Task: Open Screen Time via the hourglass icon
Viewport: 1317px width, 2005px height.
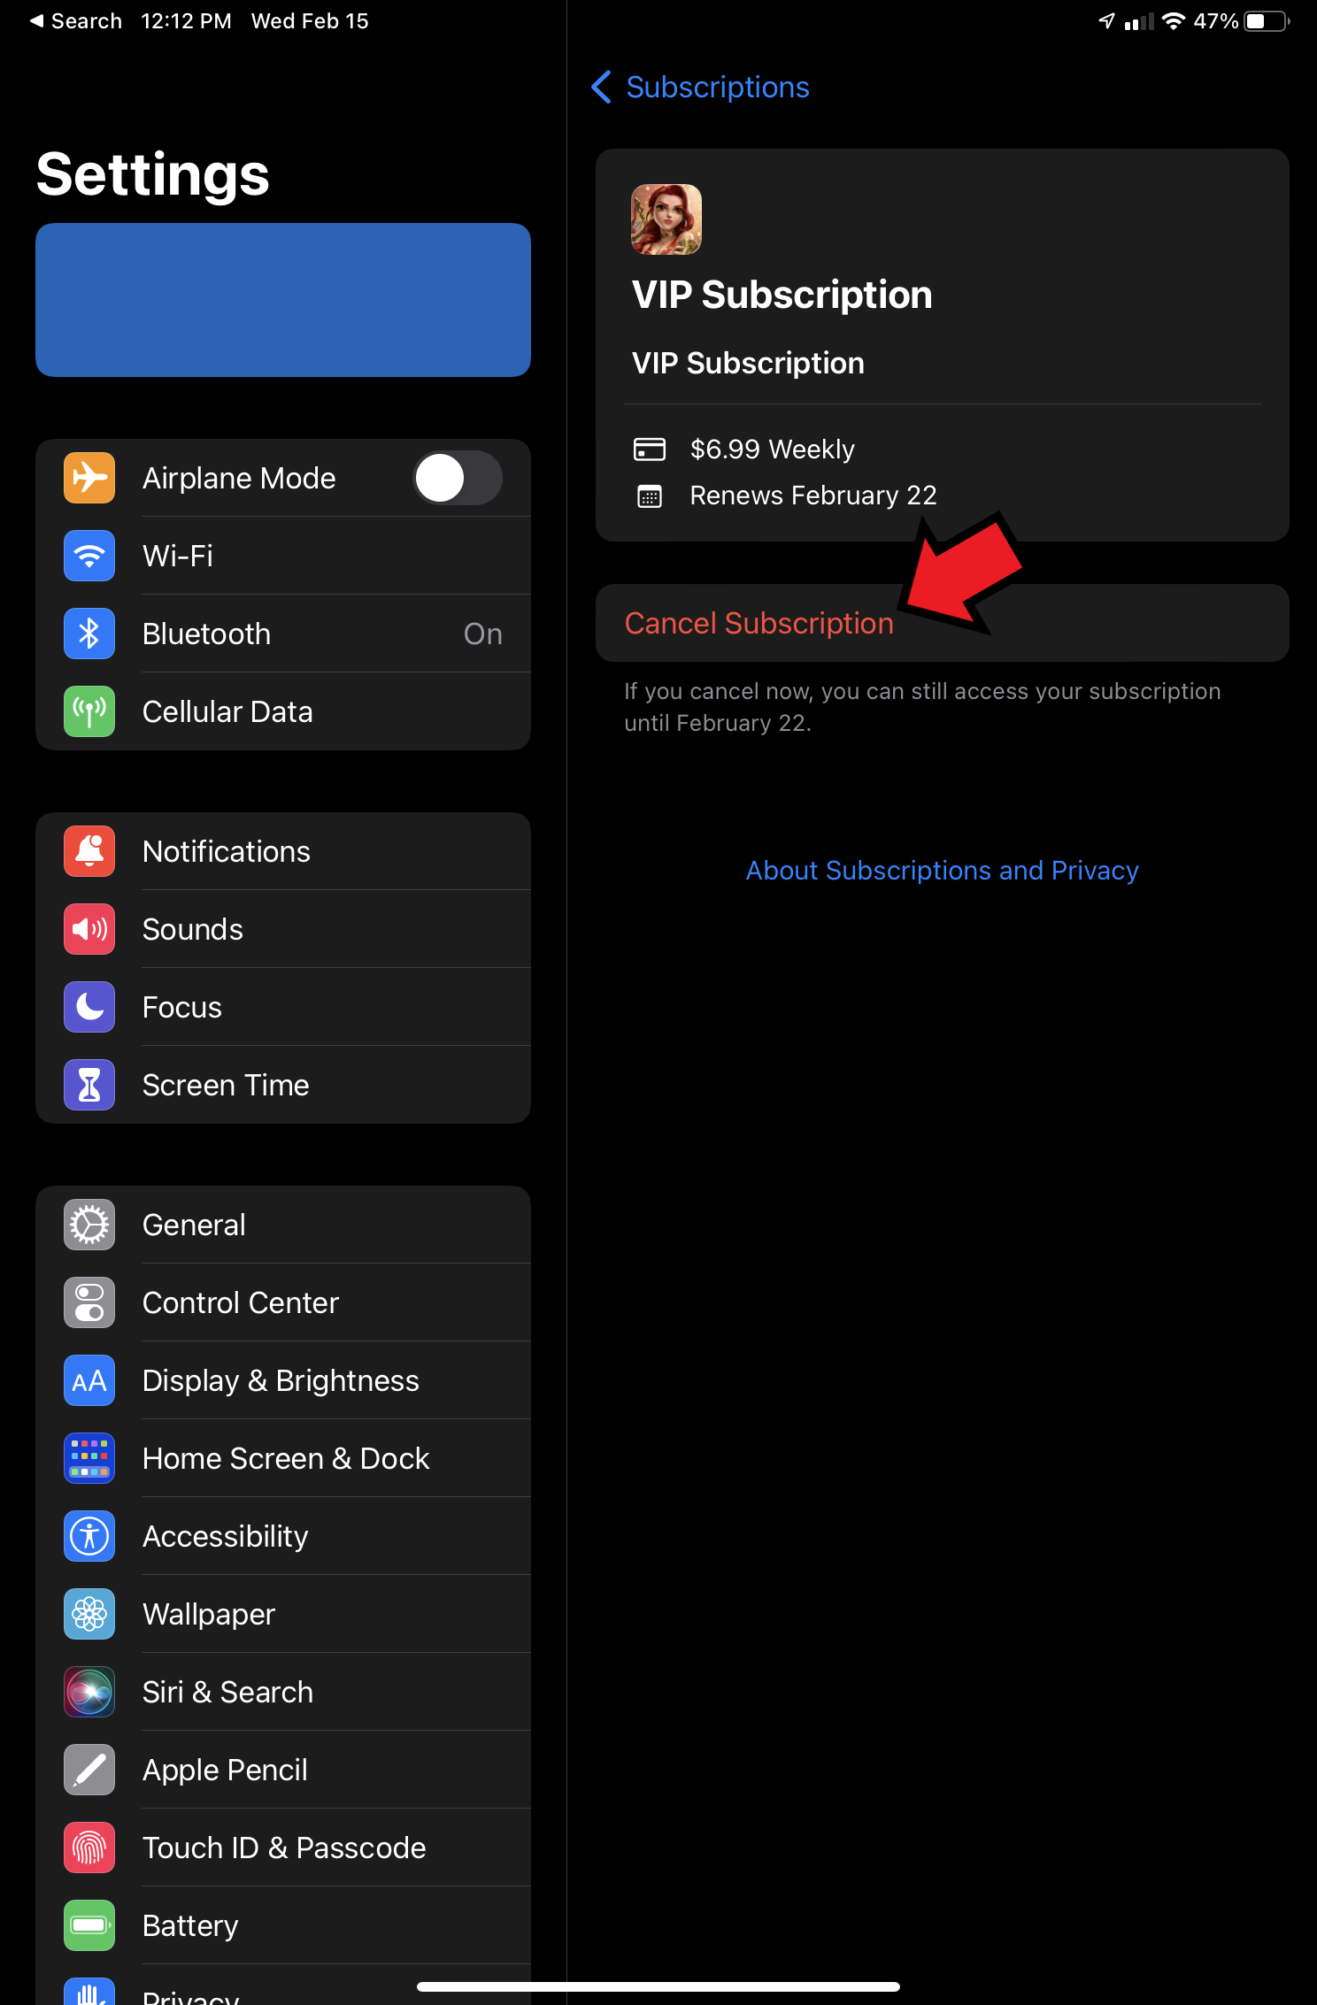Action: (x=89, y=1085)
